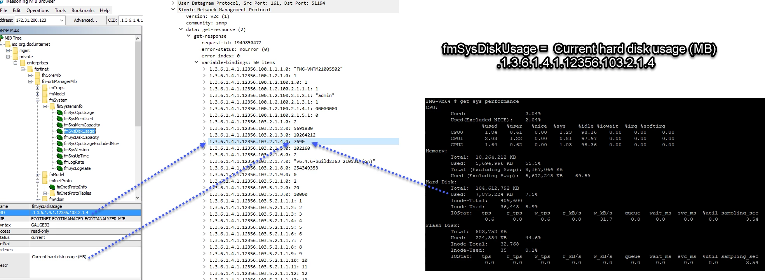
Task: Select the enterprises folder icon
Action: (x=23, y=63)
